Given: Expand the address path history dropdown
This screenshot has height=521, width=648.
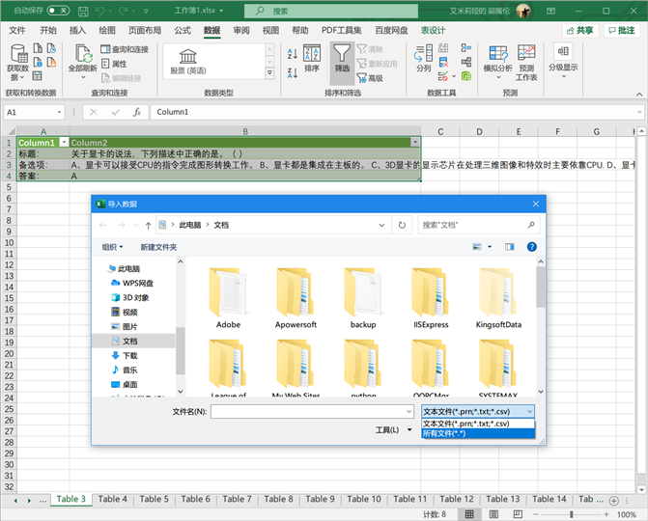Looking at the screenshot, I should click(381, 225).
